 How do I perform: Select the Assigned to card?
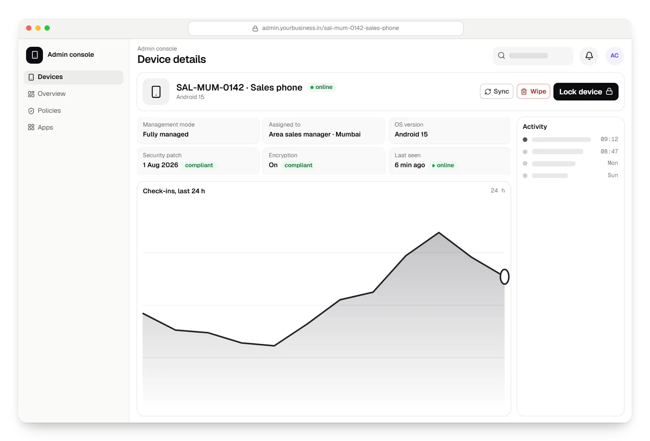pos(324,130)
